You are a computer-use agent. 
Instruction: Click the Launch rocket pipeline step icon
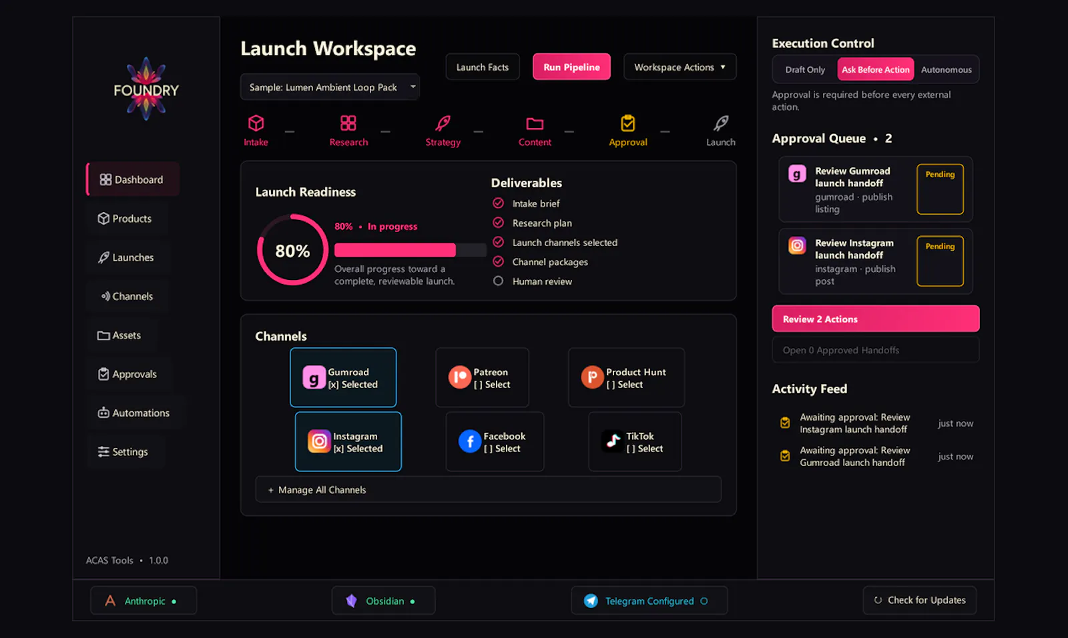tap(721, 123)
